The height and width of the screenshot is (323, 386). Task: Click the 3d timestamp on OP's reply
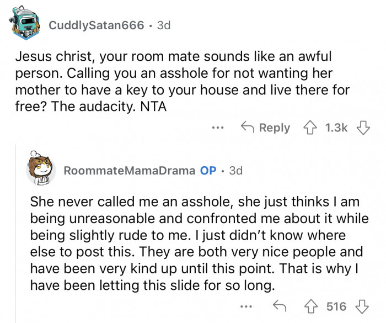coord(235,171)
